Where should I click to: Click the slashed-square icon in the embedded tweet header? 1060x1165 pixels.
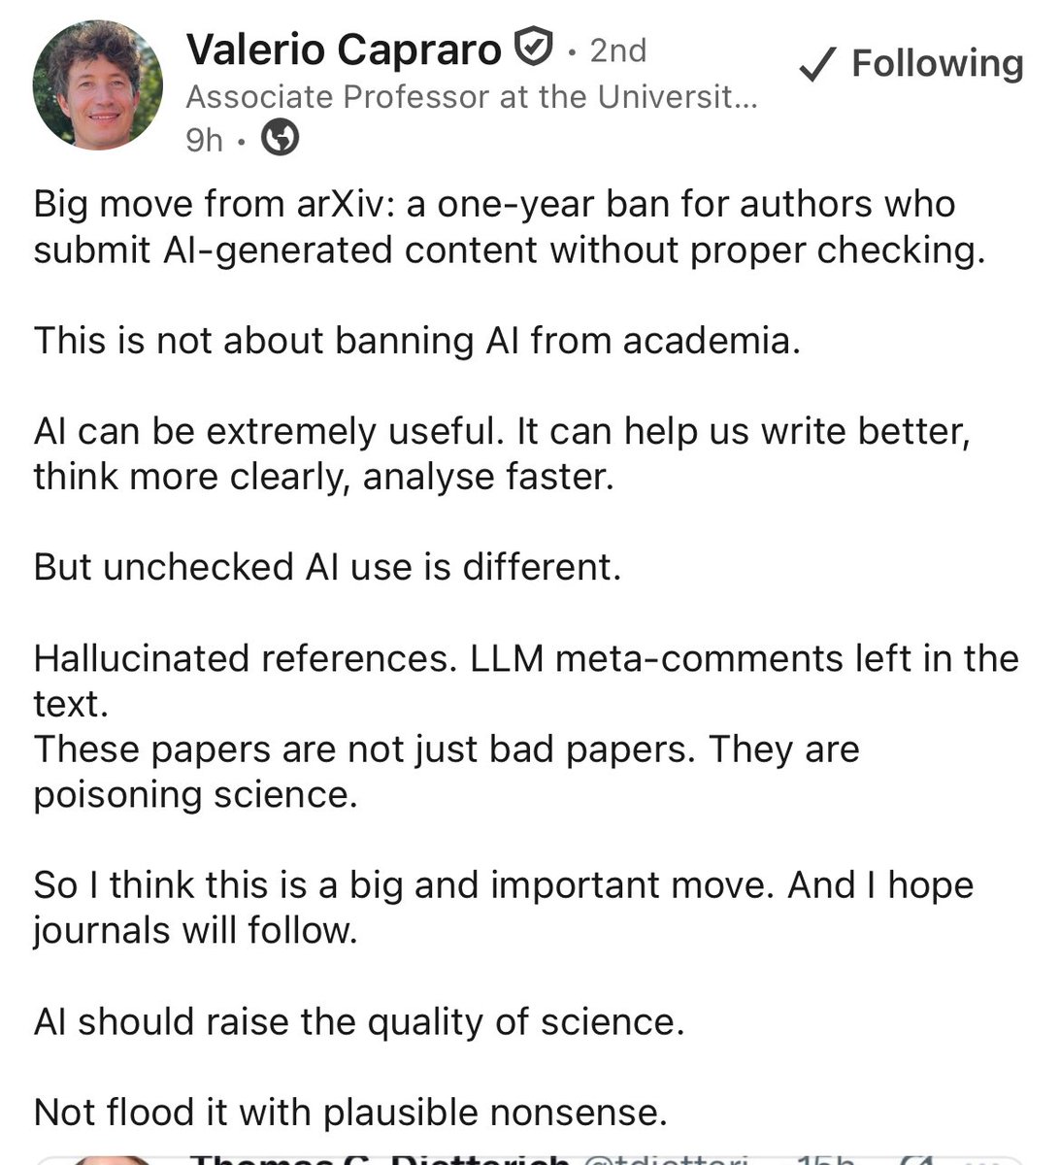click(918, 1158)
